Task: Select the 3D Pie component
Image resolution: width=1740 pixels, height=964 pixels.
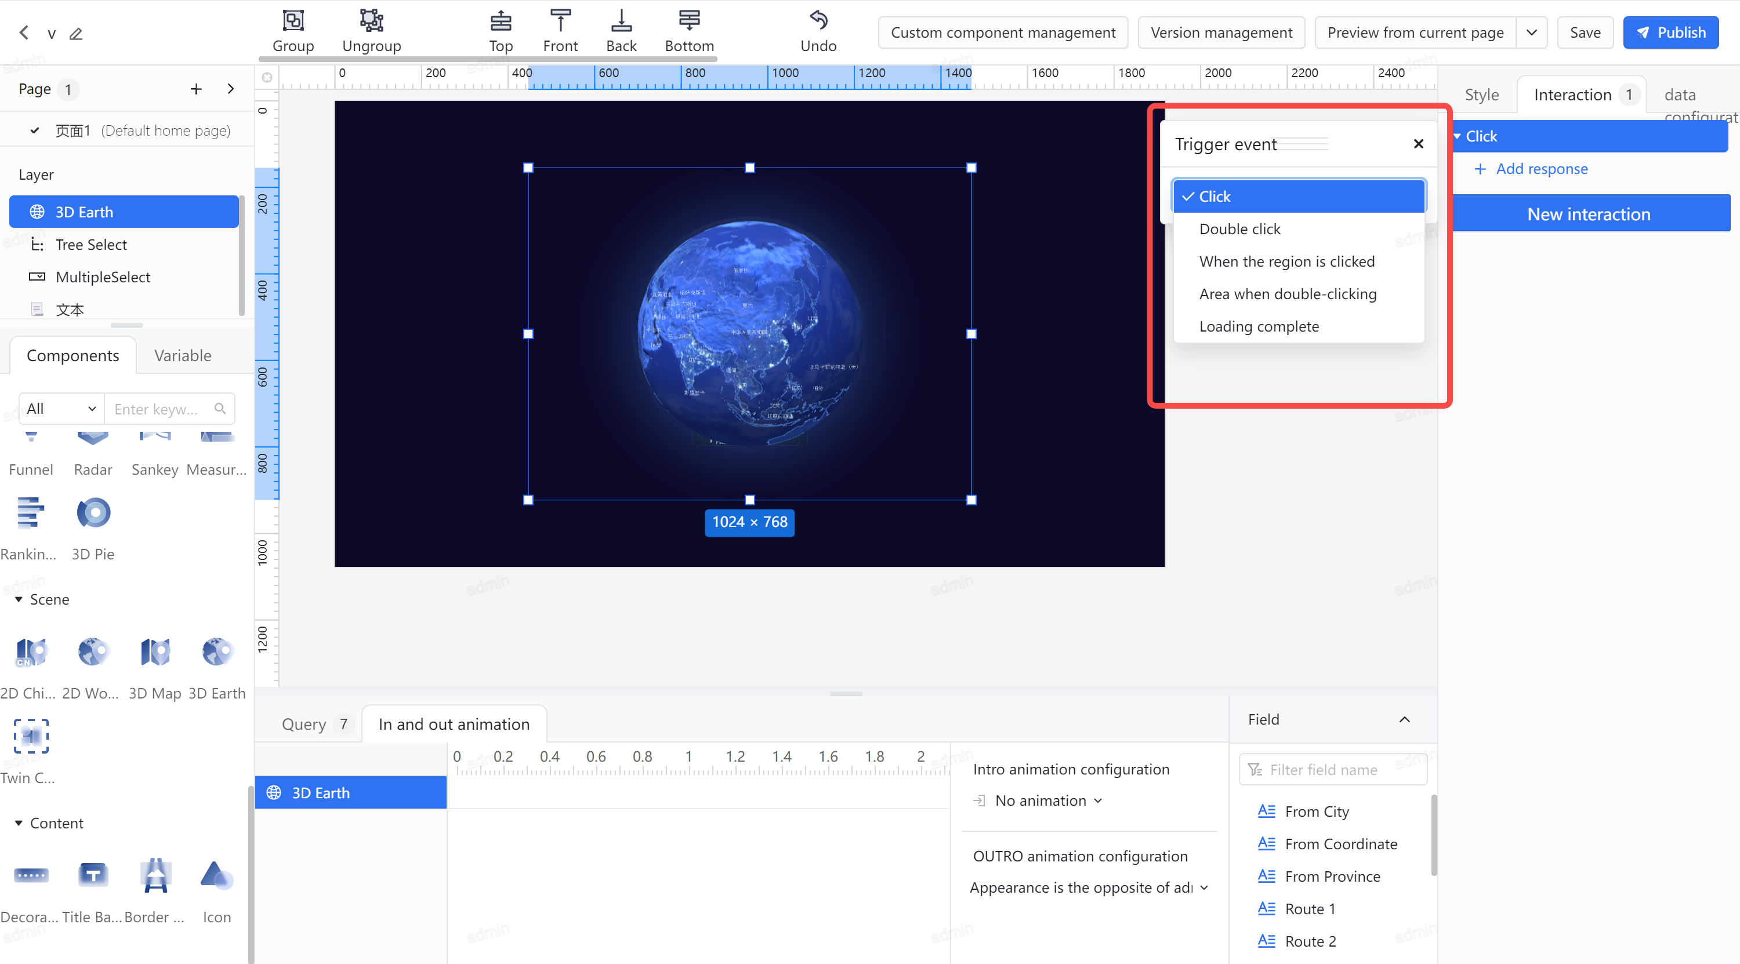Action: pos(93,529)
